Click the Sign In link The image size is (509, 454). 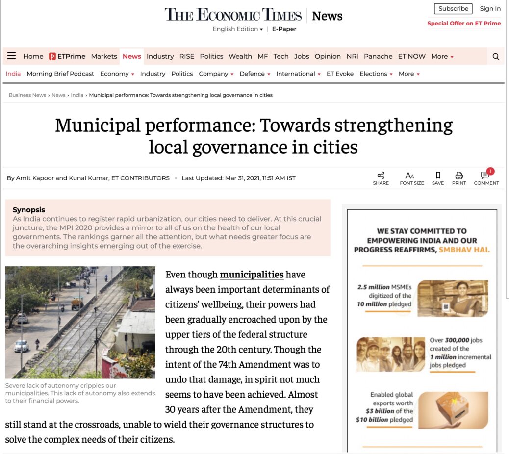(490, 9)
